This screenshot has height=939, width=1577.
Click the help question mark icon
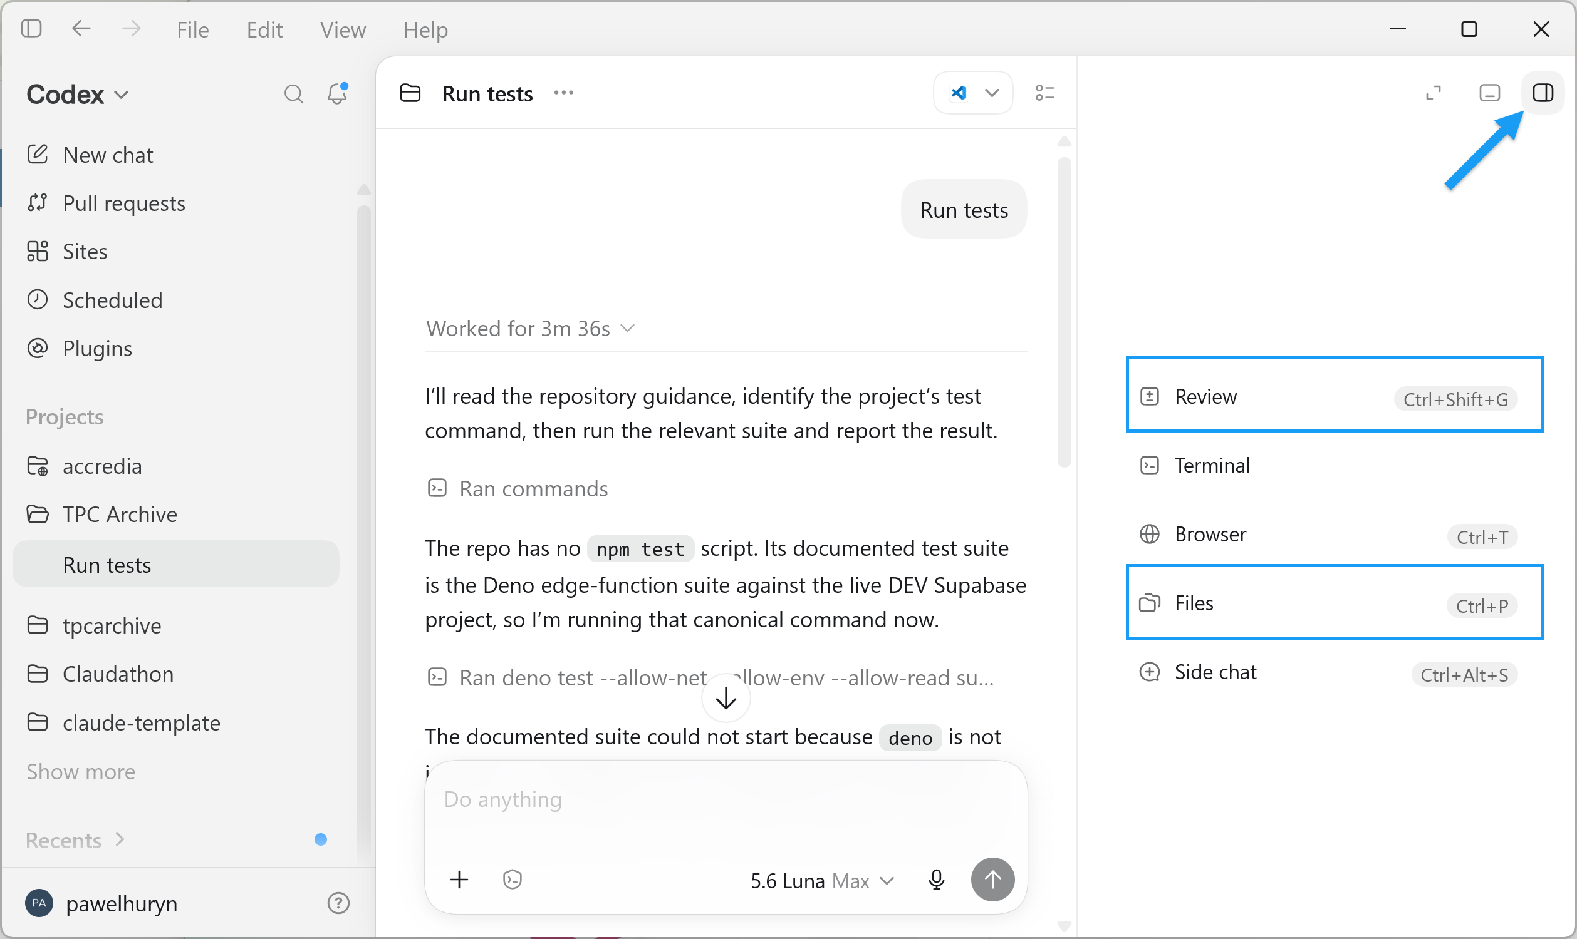pos(338,903)
